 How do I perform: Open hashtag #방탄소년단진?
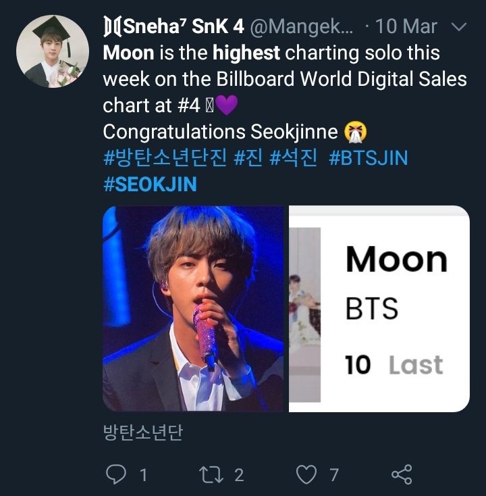[164, 158]
